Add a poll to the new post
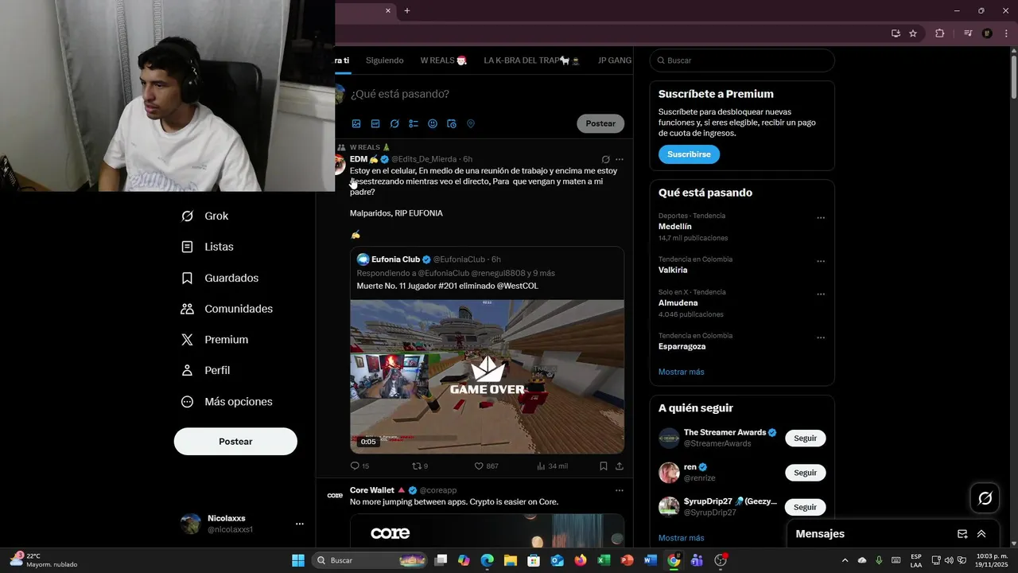Screen dimensions: 1018x573 coord(414,124)
